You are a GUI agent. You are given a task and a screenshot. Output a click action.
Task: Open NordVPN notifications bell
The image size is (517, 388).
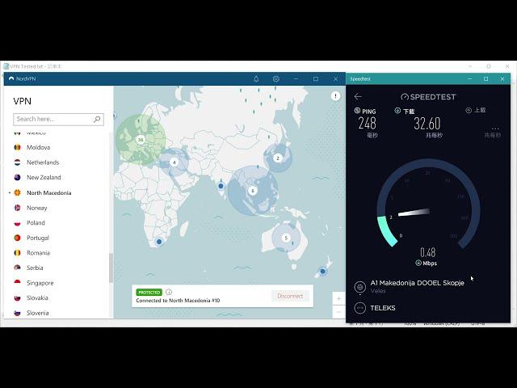click(x=256, y=78)
